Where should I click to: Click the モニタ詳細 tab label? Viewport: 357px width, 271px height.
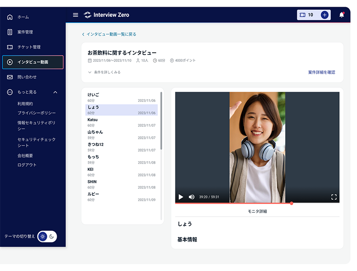point(257,211)
